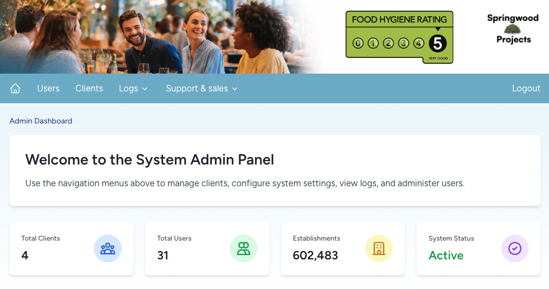Click the Establishments building icon
The width and height of the screenshot is (549, 289).
click(x=379, y=248)
